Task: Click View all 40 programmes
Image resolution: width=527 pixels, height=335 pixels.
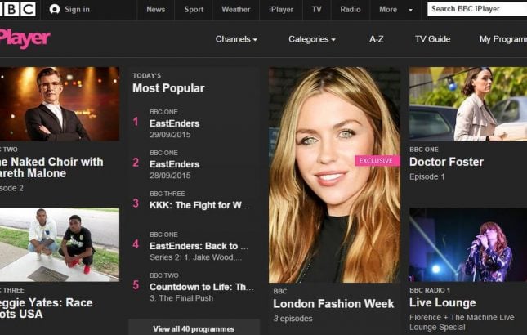Action: click(x=194, y=328)
